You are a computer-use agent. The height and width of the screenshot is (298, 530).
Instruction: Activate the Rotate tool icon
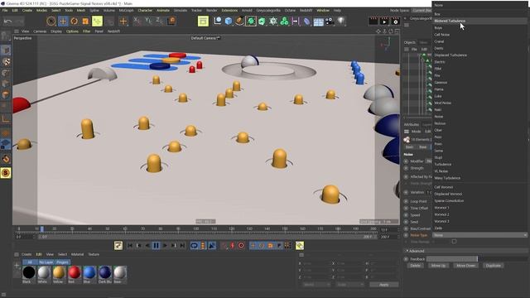[74, 22]
